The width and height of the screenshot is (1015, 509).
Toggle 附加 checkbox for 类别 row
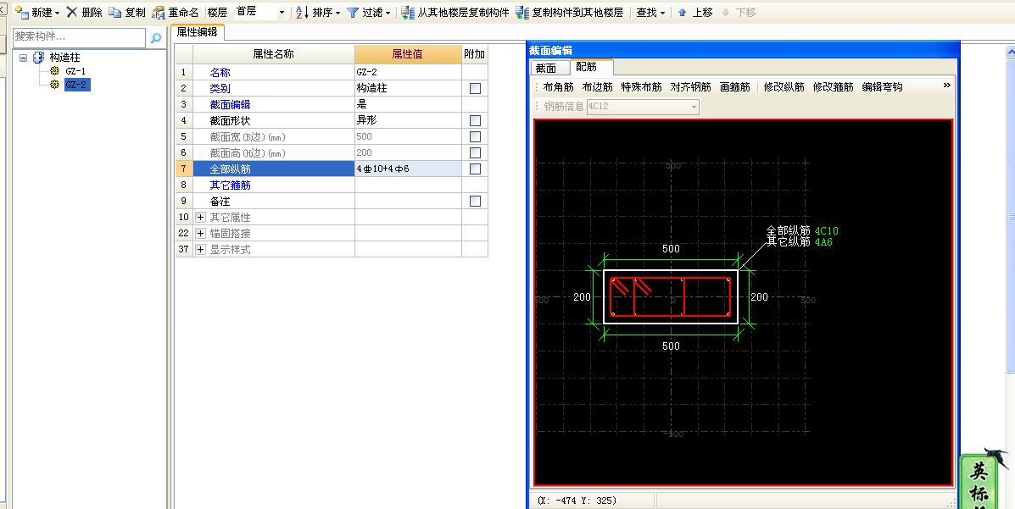click(x=475, y=88)
